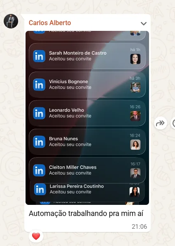175x246 pixels.
Task: Open Carlos Alberto's profile picture
Action: point(11,21)
